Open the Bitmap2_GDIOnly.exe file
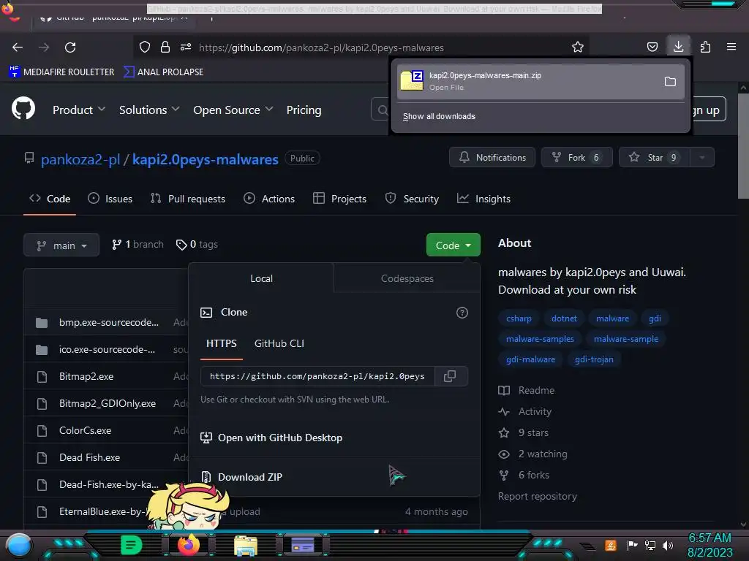 click(x=108, y=403)
